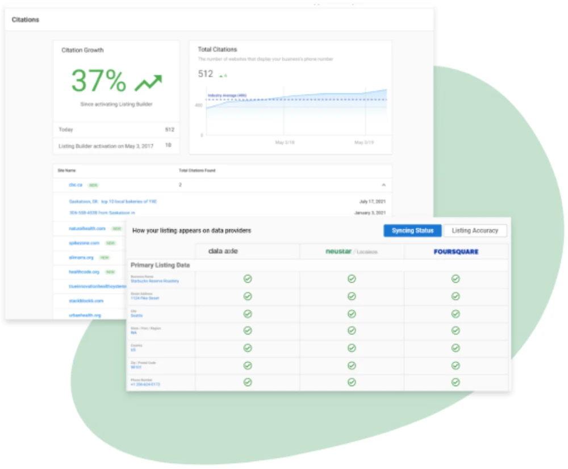568x469 pixels.
Task: Switch to Listing Accuracy tab
Action: pyautogui.click(x=475, y=231)
